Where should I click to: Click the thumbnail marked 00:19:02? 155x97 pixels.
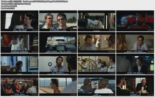pyautogui.click(x=97, y=21)
